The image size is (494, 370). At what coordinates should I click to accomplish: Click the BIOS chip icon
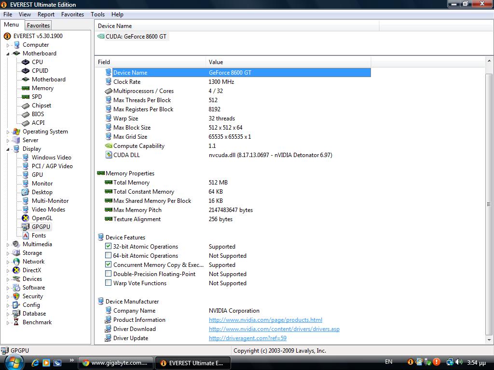tap(26, 114)
